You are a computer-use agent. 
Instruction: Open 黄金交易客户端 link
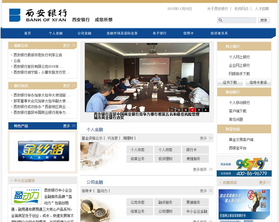[x=241, y=140]
